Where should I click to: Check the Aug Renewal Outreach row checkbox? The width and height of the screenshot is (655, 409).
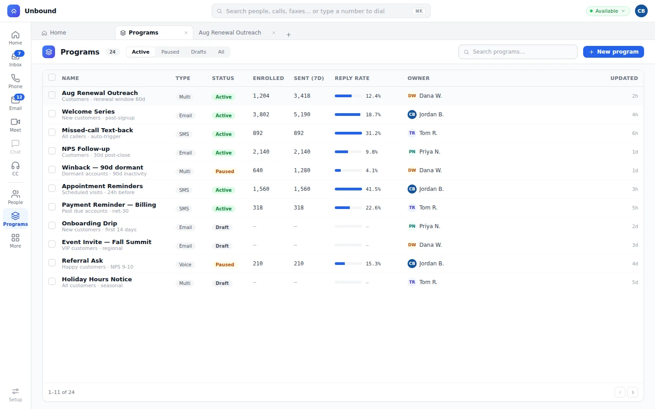point(52,95)
